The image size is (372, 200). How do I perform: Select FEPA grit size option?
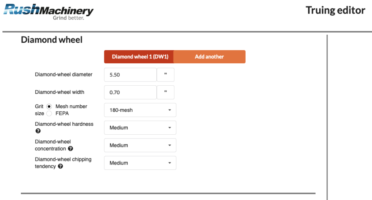pos(49,113)
